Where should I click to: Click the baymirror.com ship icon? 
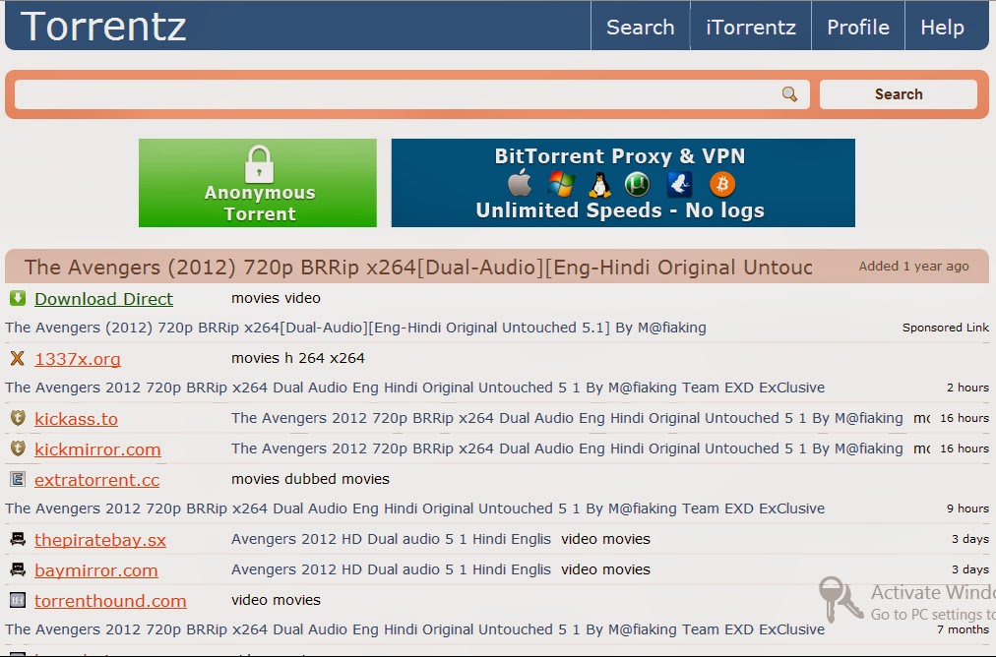(18, 569)
